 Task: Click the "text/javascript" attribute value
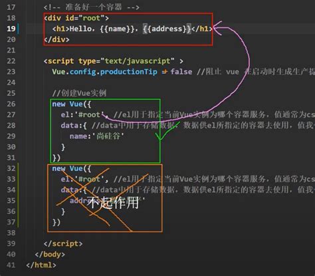138,61
